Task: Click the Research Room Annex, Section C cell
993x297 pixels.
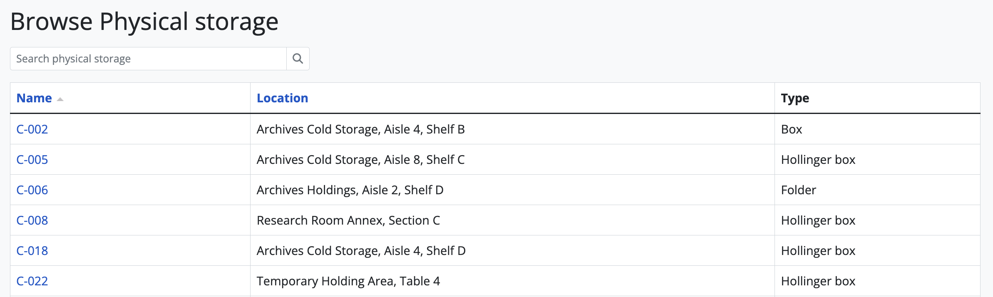Action: point(348,220)
